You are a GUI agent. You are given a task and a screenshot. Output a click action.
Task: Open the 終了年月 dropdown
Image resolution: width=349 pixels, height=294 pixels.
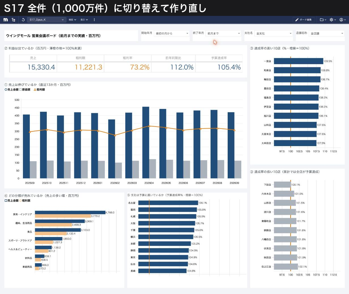[223, 33]
